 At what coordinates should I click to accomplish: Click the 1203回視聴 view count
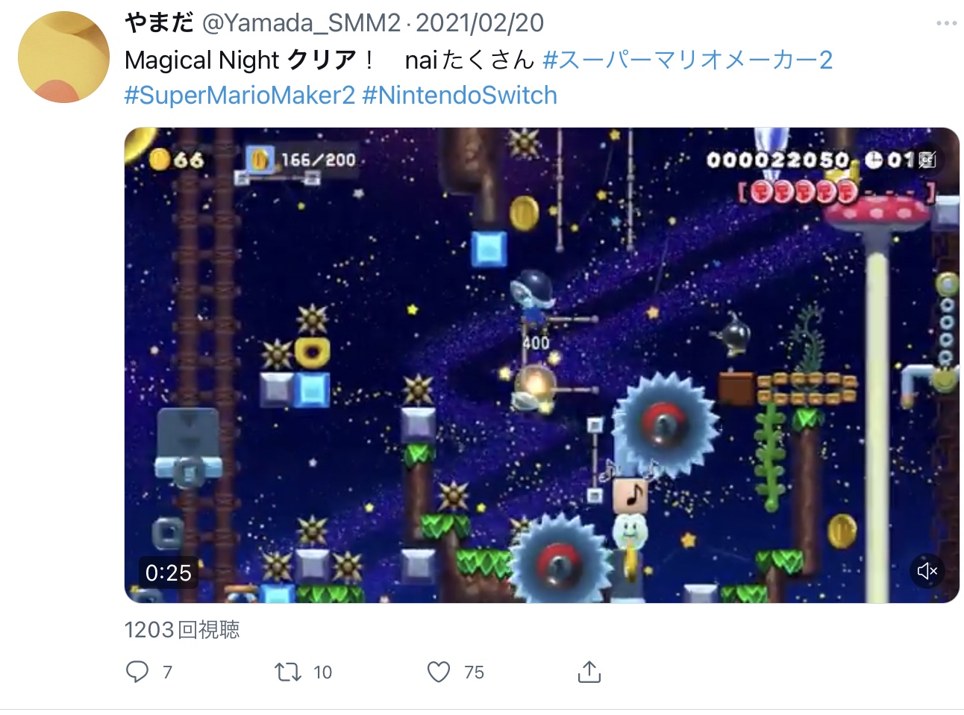182,630
